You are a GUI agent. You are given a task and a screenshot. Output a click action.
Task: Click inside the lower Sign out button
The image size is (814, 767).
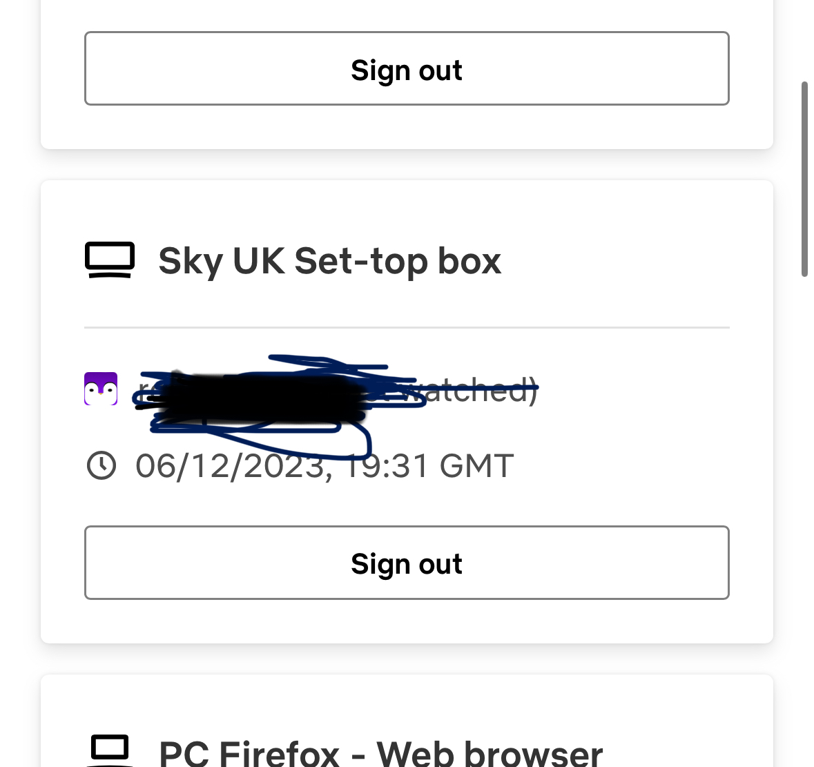click(407, 563)
